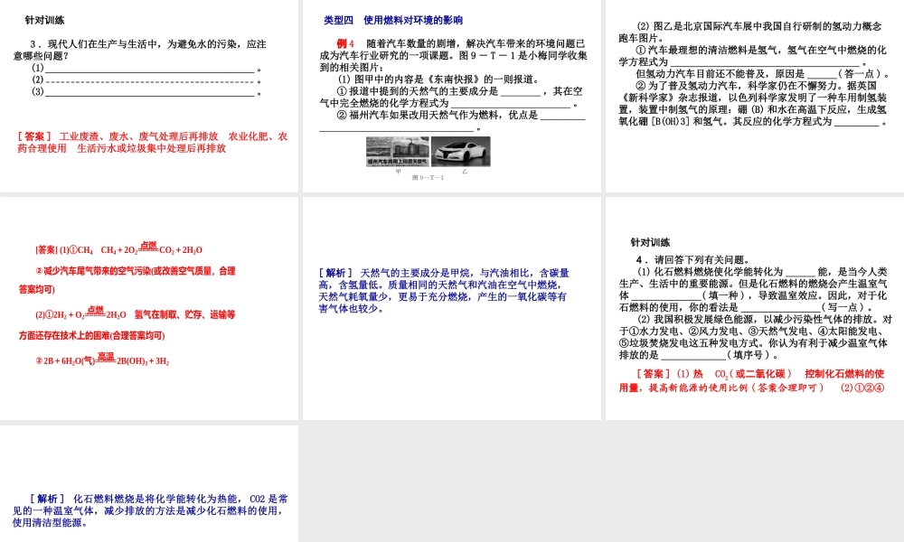
Task: Click the text 化石燃料燃烧是将化学能转化为热能
Action: 155,499
